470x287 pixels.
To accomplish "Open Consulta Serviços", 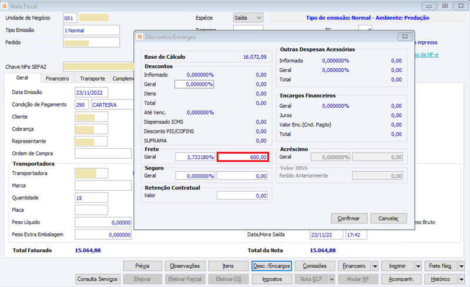I will tap(98, 279).
